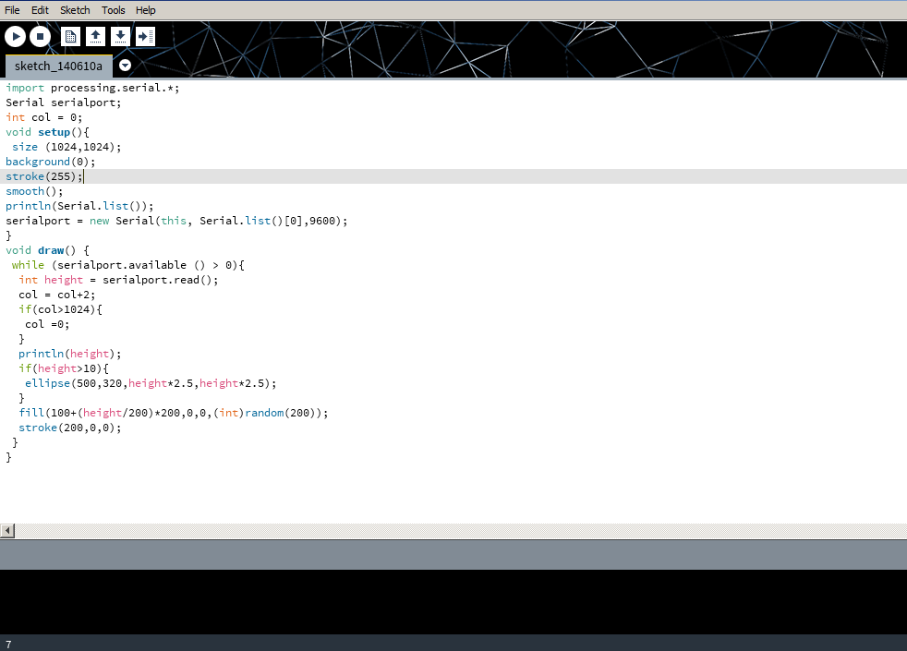Click the horizontal scrollbar track
This screenshot has height=651, width=907.
pos(461,530)
